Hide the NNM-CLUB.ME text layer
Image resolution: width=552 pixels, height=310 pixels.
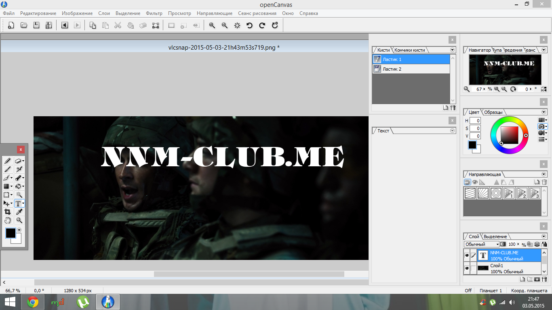point(467,256)
